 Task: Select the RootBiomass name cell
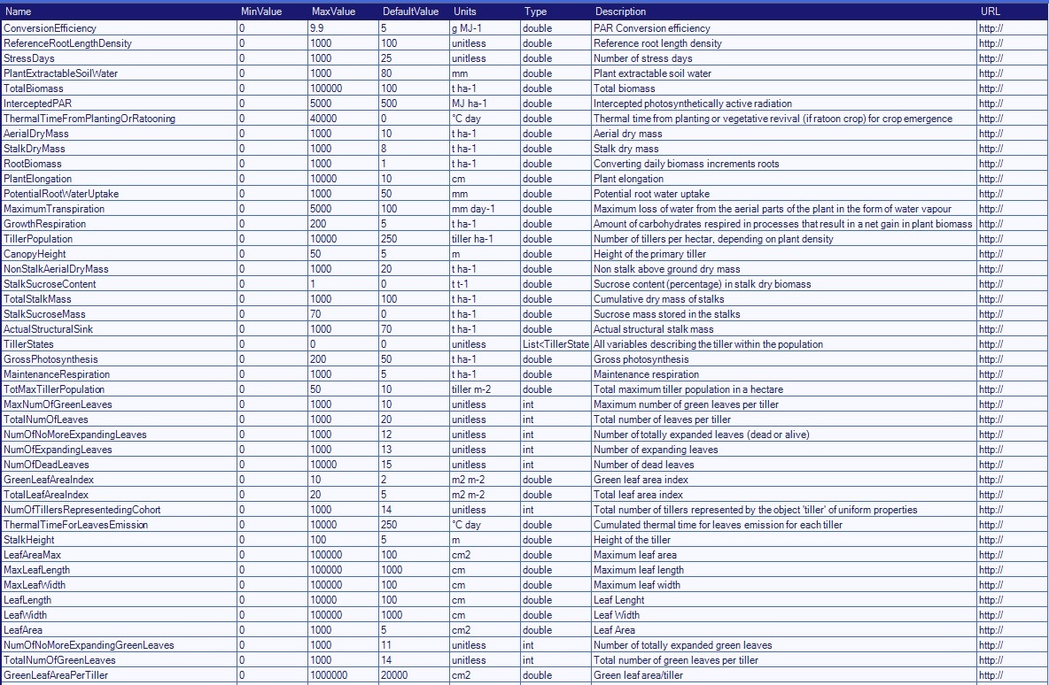tap(119, 164)
